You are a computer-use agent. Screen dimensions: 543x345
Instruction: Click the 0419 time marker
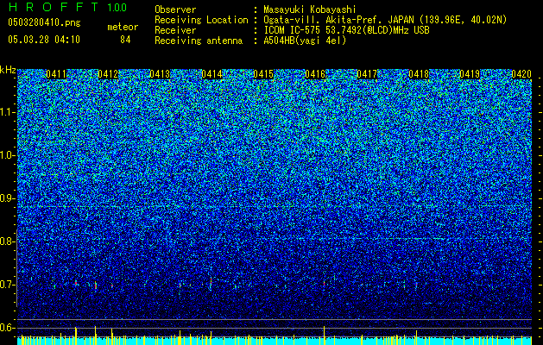click(470, 74)
